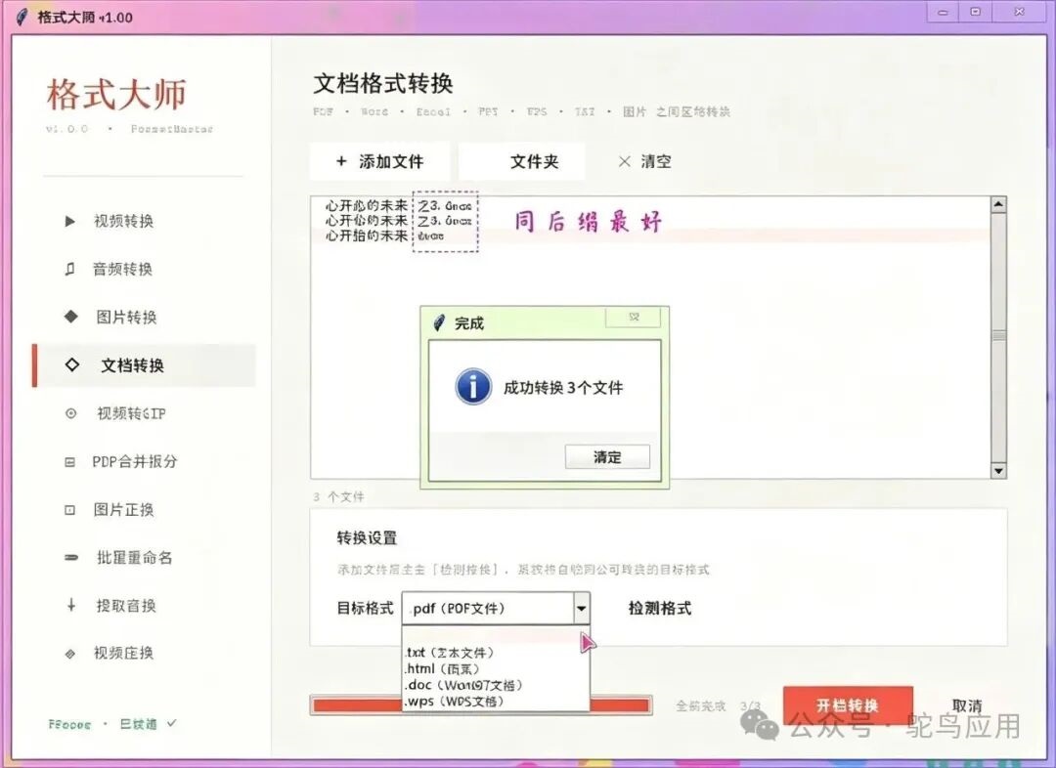Click the solid diamond icon beside 图片转换
Viewport: 1056px width, 768px height.
point(70,317)
